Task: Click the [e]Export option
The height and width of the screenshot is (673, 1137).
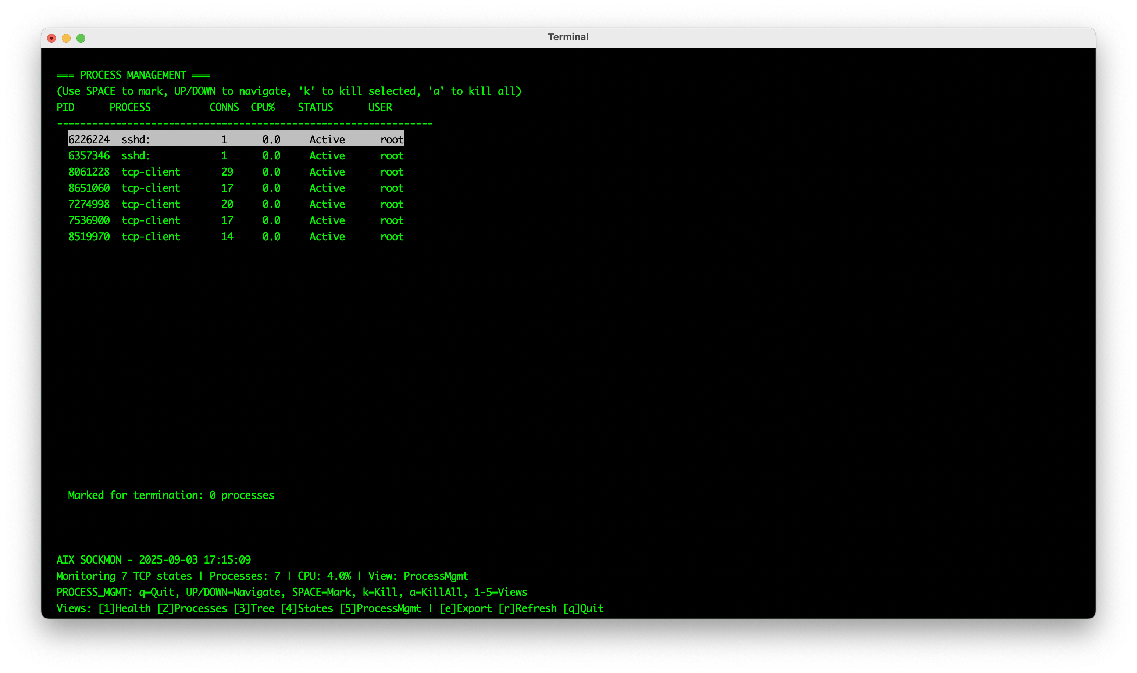Action: 466,609
